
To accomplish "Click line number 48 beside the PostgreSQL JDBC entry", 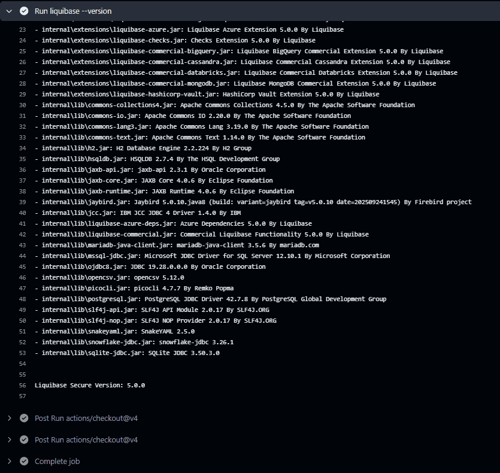I will click(22, 299).
